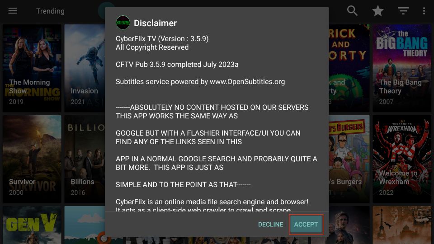Select the Bob's Burgers poster

point(349,159)
